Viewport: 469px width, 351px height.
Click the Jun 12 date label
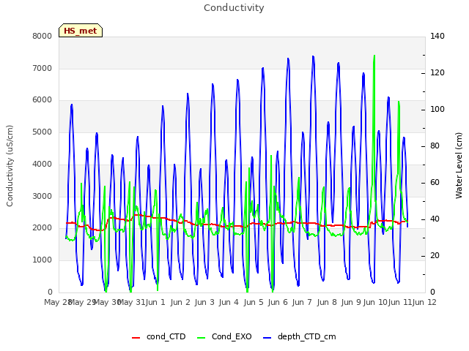424,302
